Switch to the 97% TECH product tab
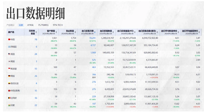The width and height of the screenshot is (204, 112). tap(58, 25)
